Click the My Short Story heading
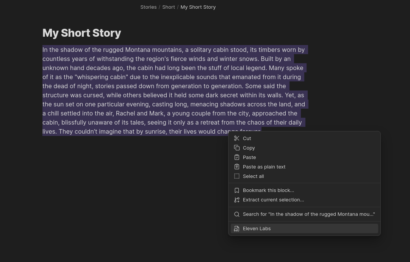The image size is (410, 262). coord(81,33)
